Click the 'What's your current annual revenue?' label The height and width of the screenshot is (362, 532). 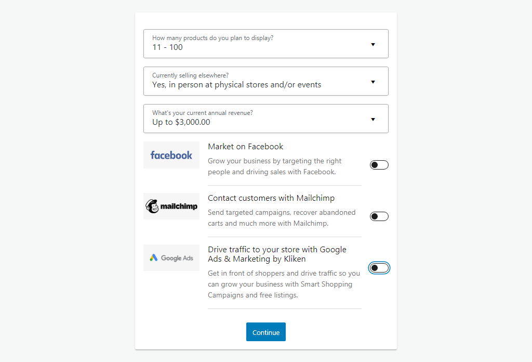[203, 113]
